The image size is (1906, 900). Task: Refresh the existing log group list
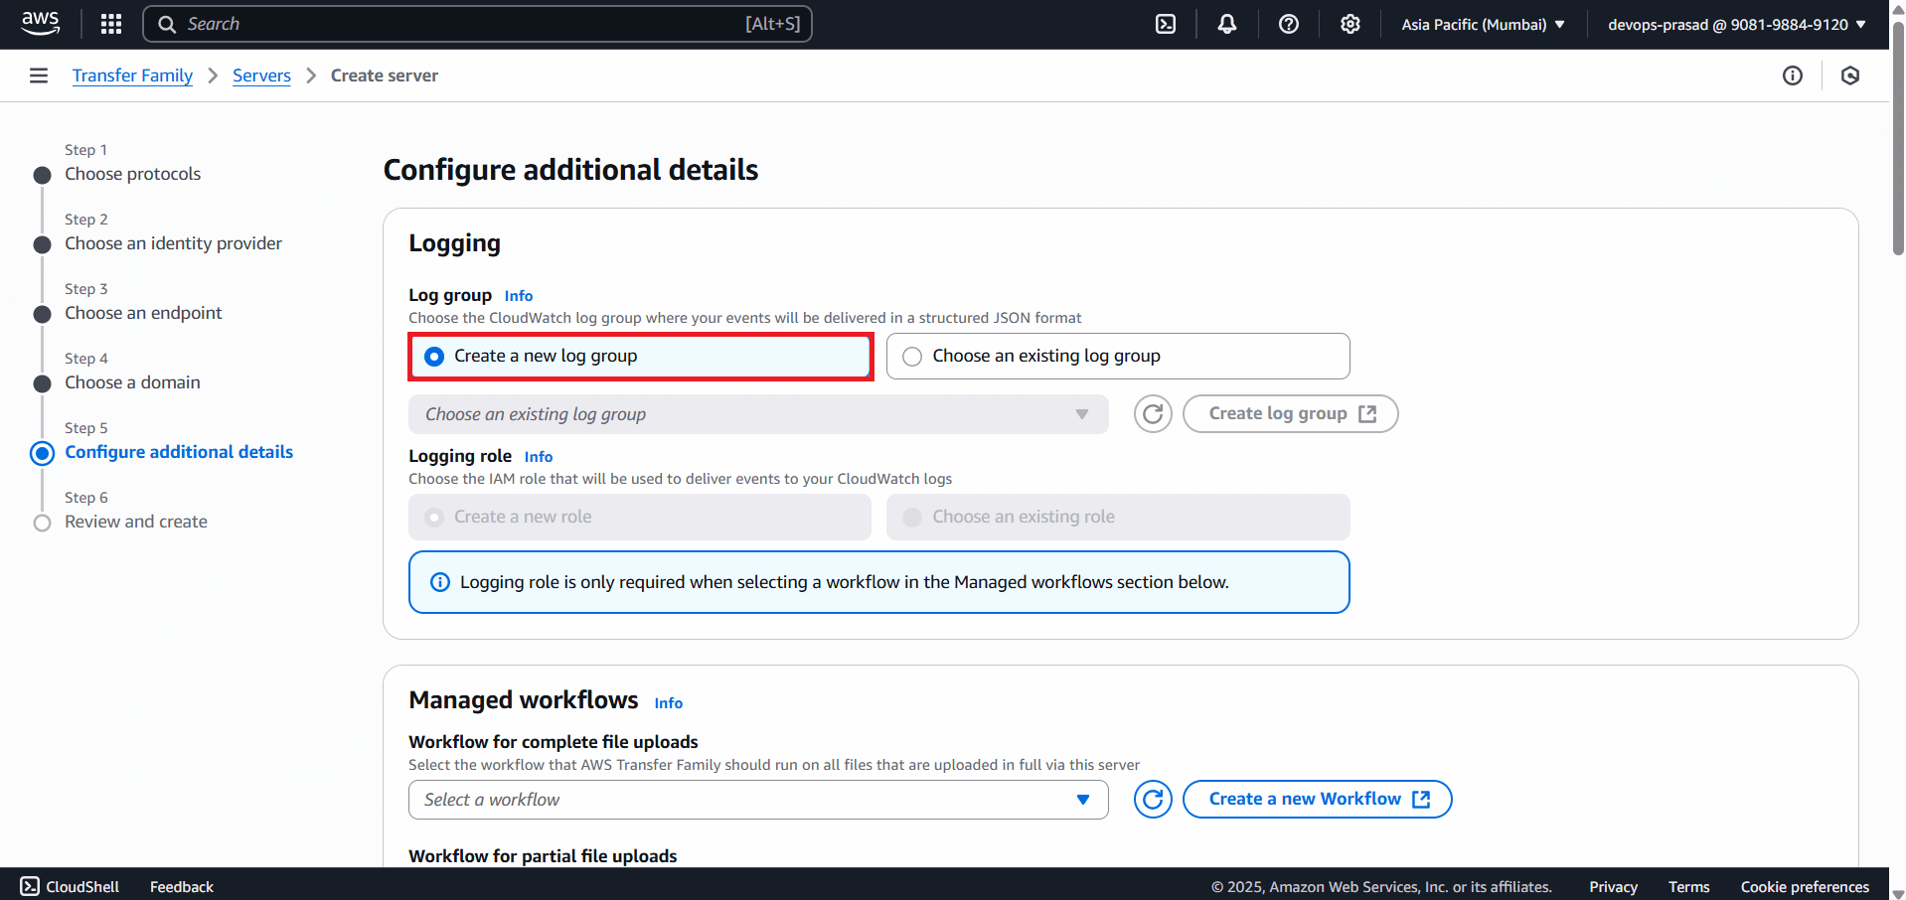click(1152, 413)
